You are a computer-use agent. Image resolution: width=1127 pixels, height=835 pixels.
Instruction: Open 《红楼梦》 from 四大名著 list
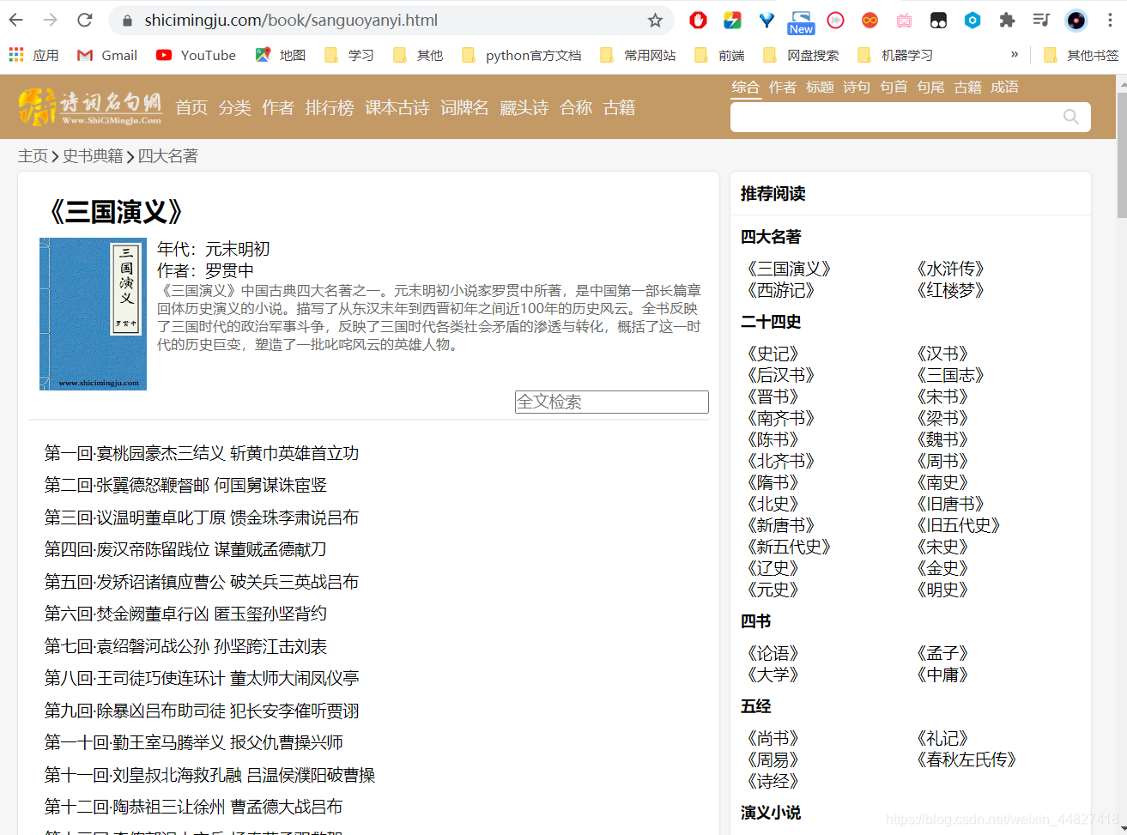click(950, 290)
